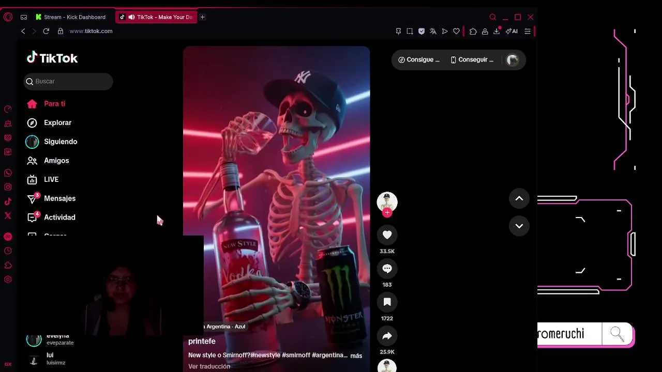Bookmark page with heart icon
Screen dimensions: 662x372
point(456,31)
